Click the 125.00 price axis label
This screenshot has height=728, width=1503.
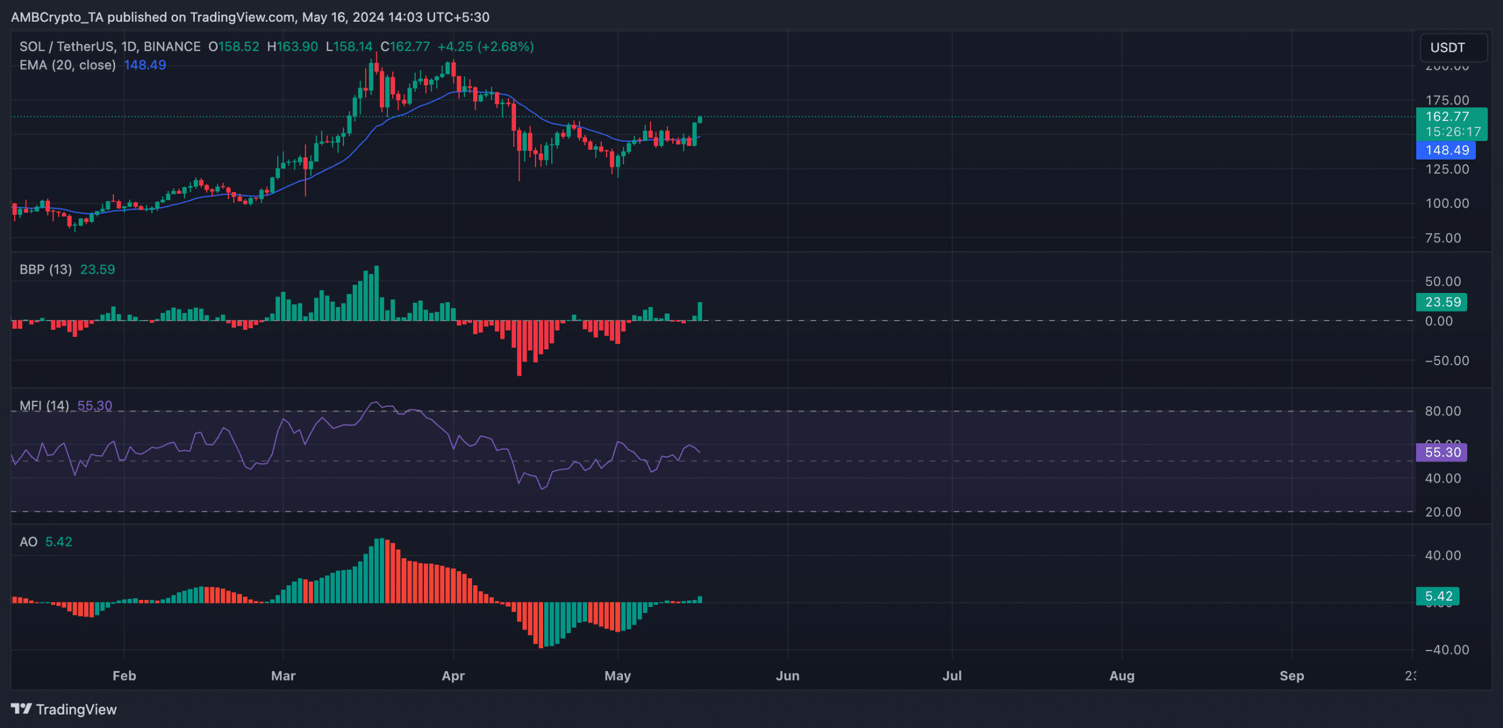coord(1447,169)
